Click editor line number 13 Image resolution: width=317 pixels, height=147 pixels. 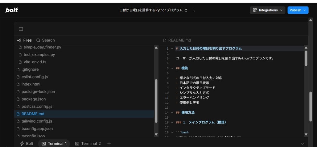[x=167, y=107]
